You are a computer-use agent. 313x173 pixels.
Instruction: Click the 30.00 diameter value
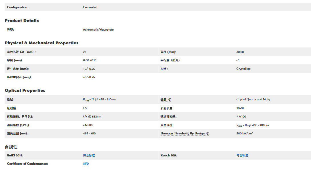click(x=240, y=52)
